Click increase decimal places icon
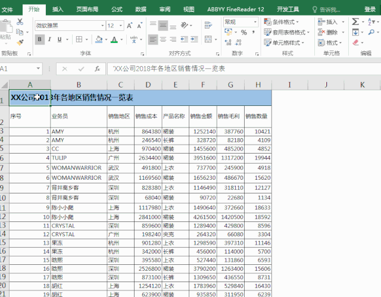The image size is (381, 297). click(x=228, y=42)
